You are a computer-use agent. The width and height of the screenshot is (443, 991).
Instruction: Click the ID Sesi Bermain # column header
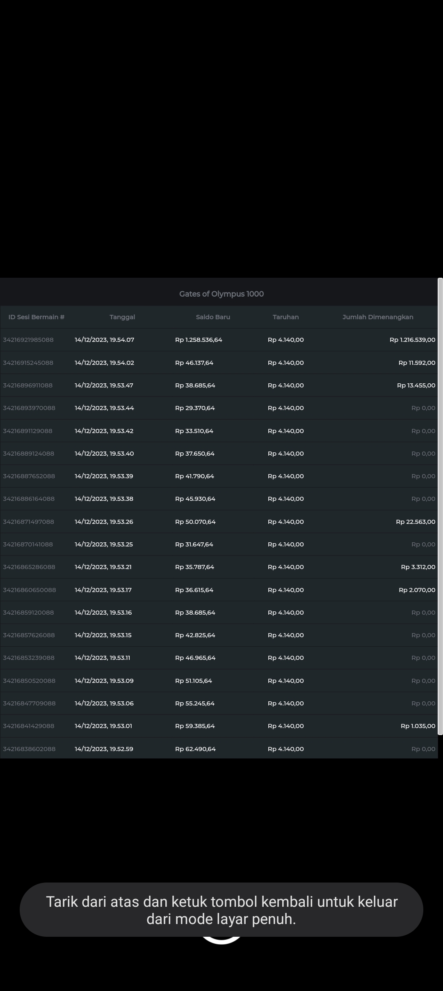[37, 317]
